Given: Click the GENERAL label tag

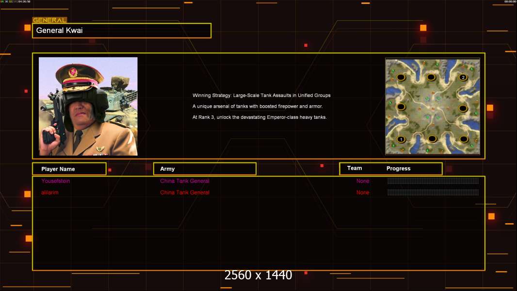Looking at the screenshot, I should [50, 20].
